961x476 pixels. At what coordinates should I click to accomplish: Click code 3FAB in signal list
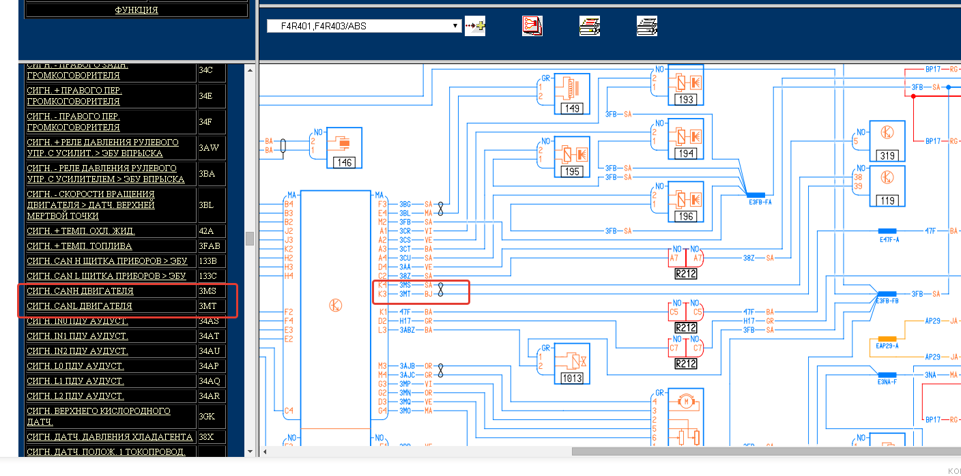click(x=210, y=246)
